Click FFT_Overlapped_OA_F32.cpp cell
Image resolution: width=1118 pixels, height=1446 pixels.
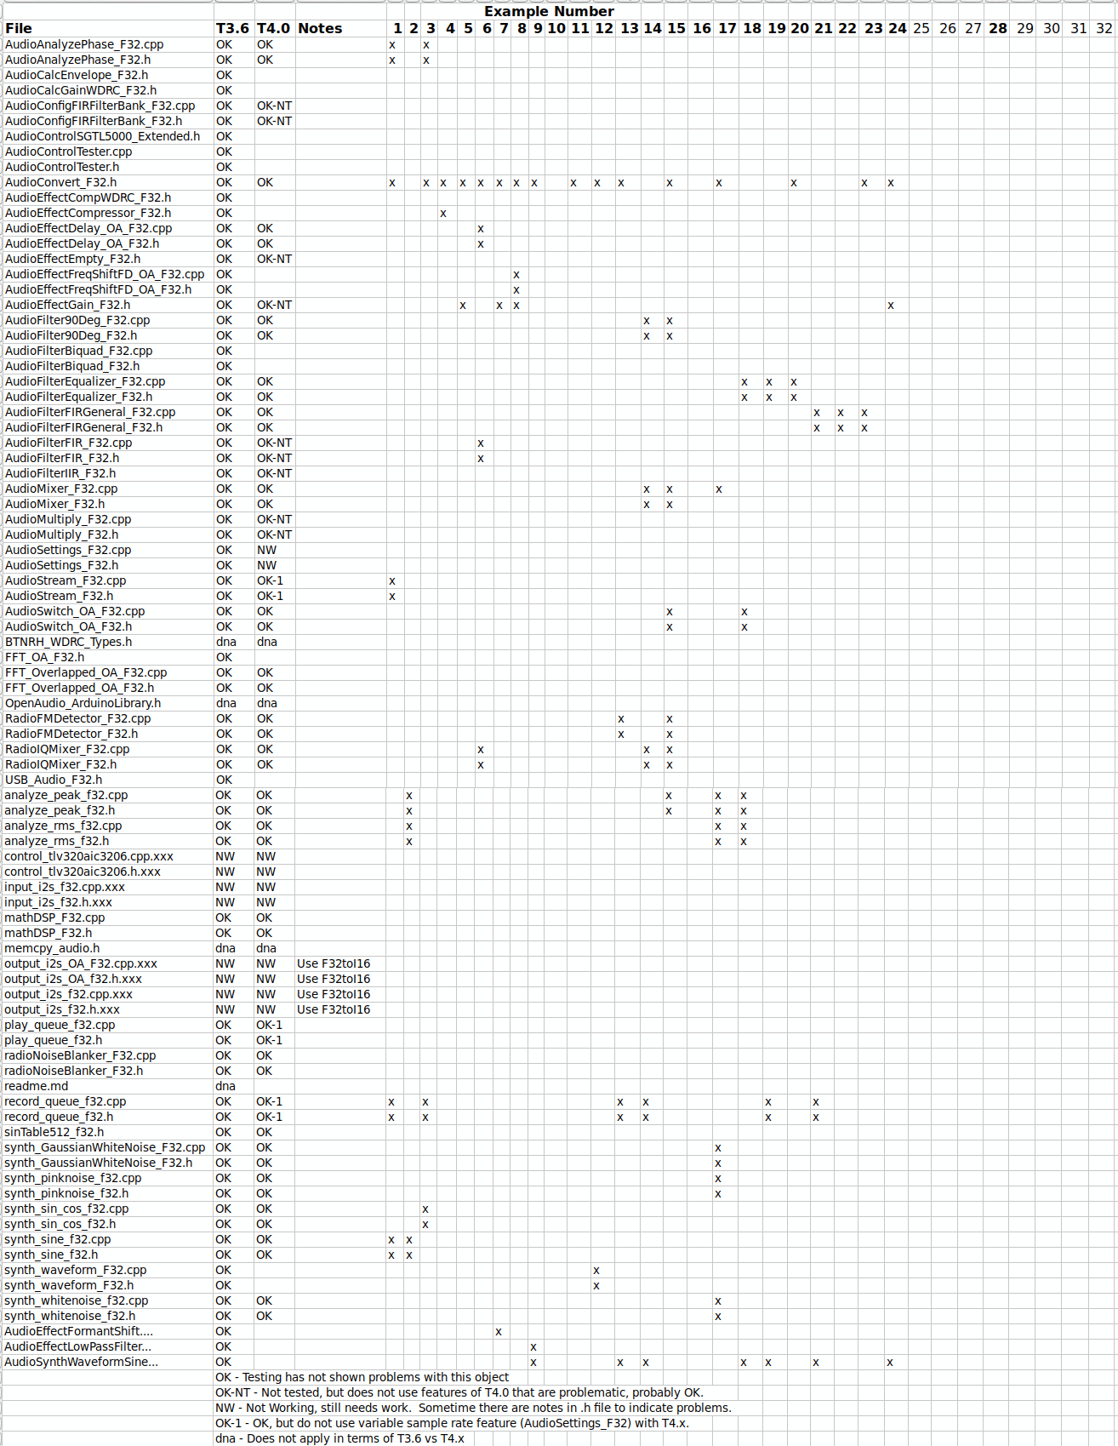coord(107,672)
